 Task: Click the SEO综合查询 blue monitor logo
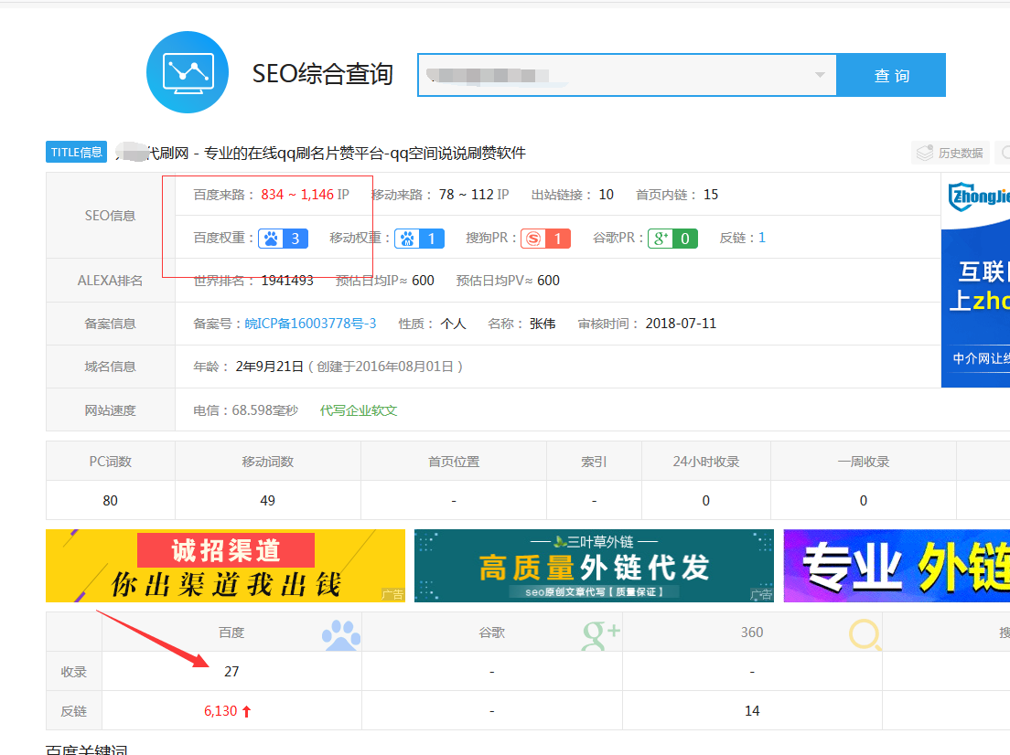(x=187, y=73)
